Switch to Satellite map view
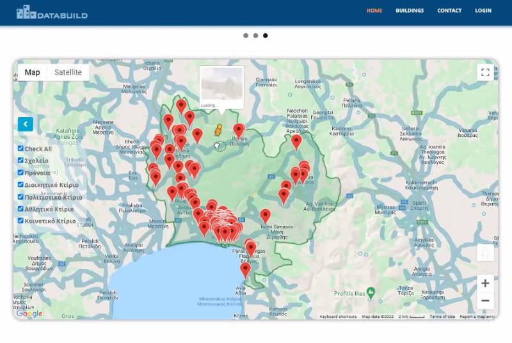512x343 pixels. (x=68, y=72)
